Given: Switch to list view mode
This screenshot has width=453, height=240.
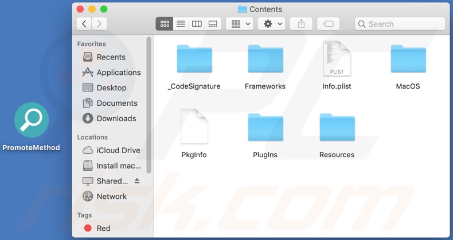Looking at the screenshot, I should coord(181,24).
